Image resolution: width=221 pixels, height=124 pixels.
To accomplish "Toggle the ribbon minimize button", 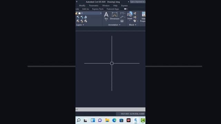I will coord(125,9).
